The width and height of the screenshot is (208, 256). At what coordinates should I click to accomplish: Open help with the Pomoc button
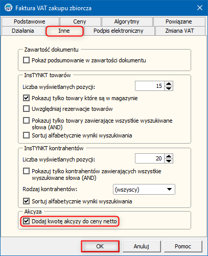pos(183,246)
